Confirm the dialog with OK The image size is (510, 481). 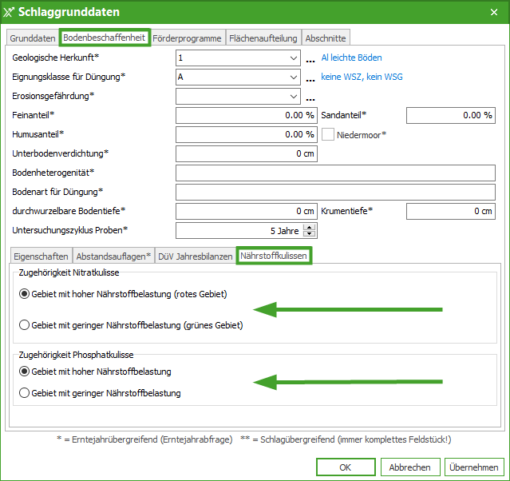tap(345, 467)
